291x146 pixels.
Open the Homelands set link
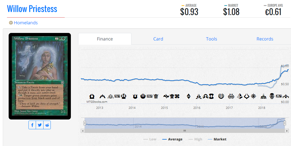click(26, 23)
